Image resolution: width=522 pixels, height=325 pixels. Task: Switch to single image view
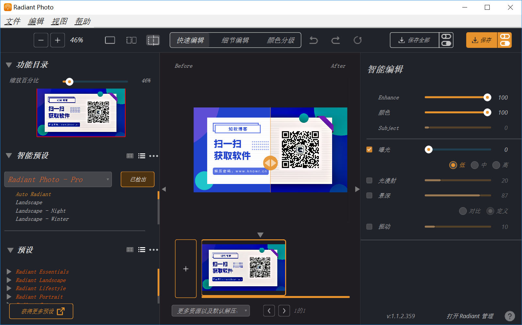coord(110,40)
